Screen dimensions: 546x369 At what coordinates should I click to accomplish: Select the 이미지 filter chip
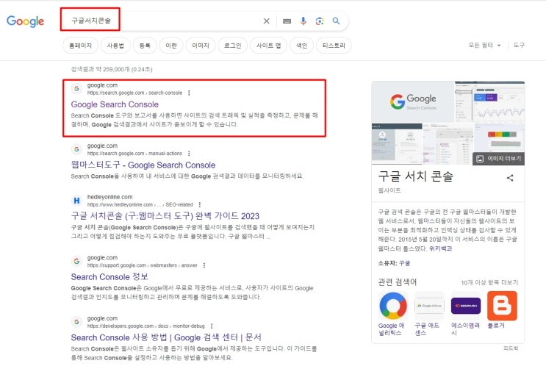pos(201,46)
